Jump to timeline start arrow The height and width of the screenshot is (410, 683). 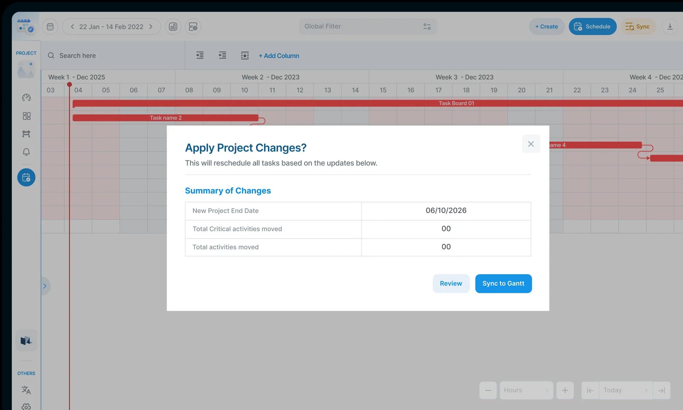(x=590, y=390)
